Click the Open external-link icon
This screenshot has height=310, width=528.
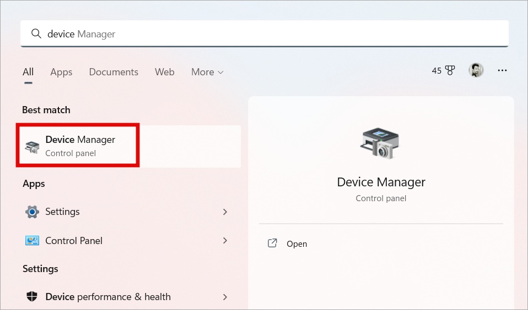tap(272, 243)
